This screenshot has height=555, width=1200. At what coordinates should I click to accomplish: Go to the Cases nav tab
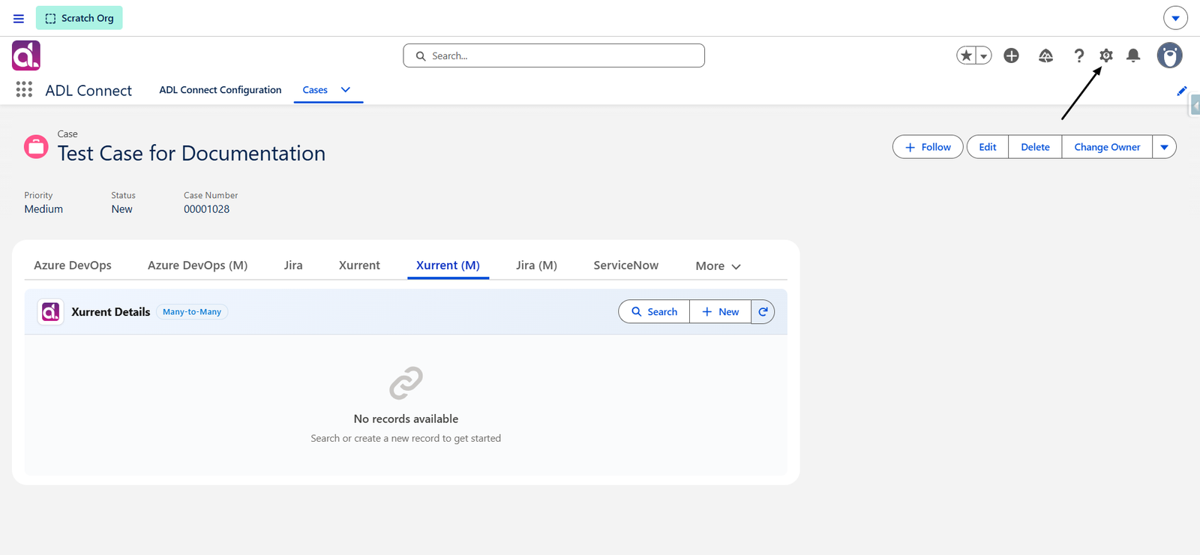coord(315,90)
